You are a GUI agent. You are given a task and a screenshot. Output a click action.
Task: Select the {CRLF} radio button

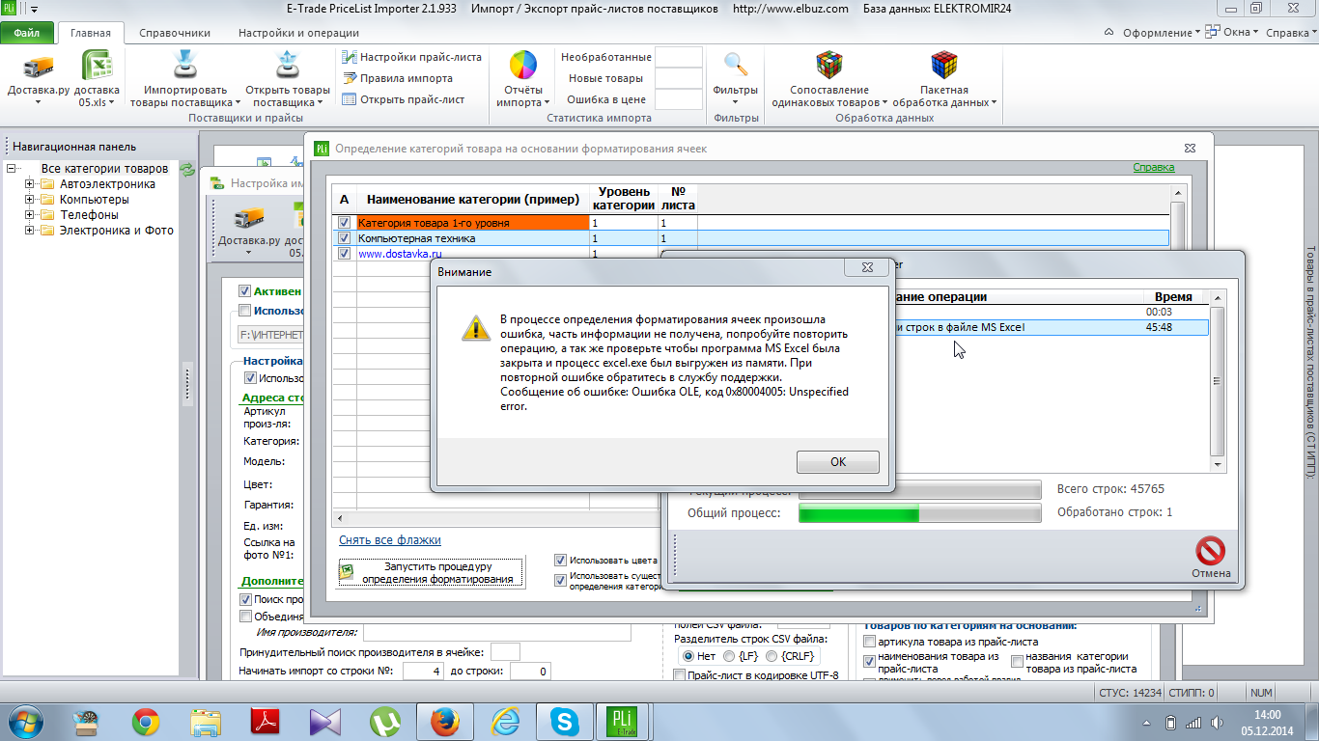pos(772,656)
